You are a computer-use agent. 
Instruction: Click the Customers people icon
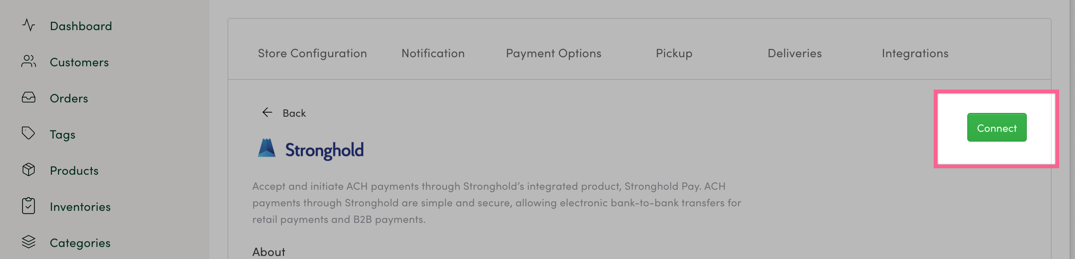28,62
